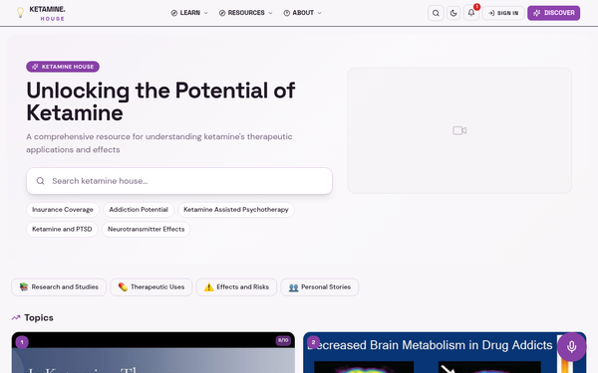This screenshot has width=598, height=373.
Task: Select Ketamine Assisted Psychotherapy chip
Action: pyautogui.click(x=236, y=210)
